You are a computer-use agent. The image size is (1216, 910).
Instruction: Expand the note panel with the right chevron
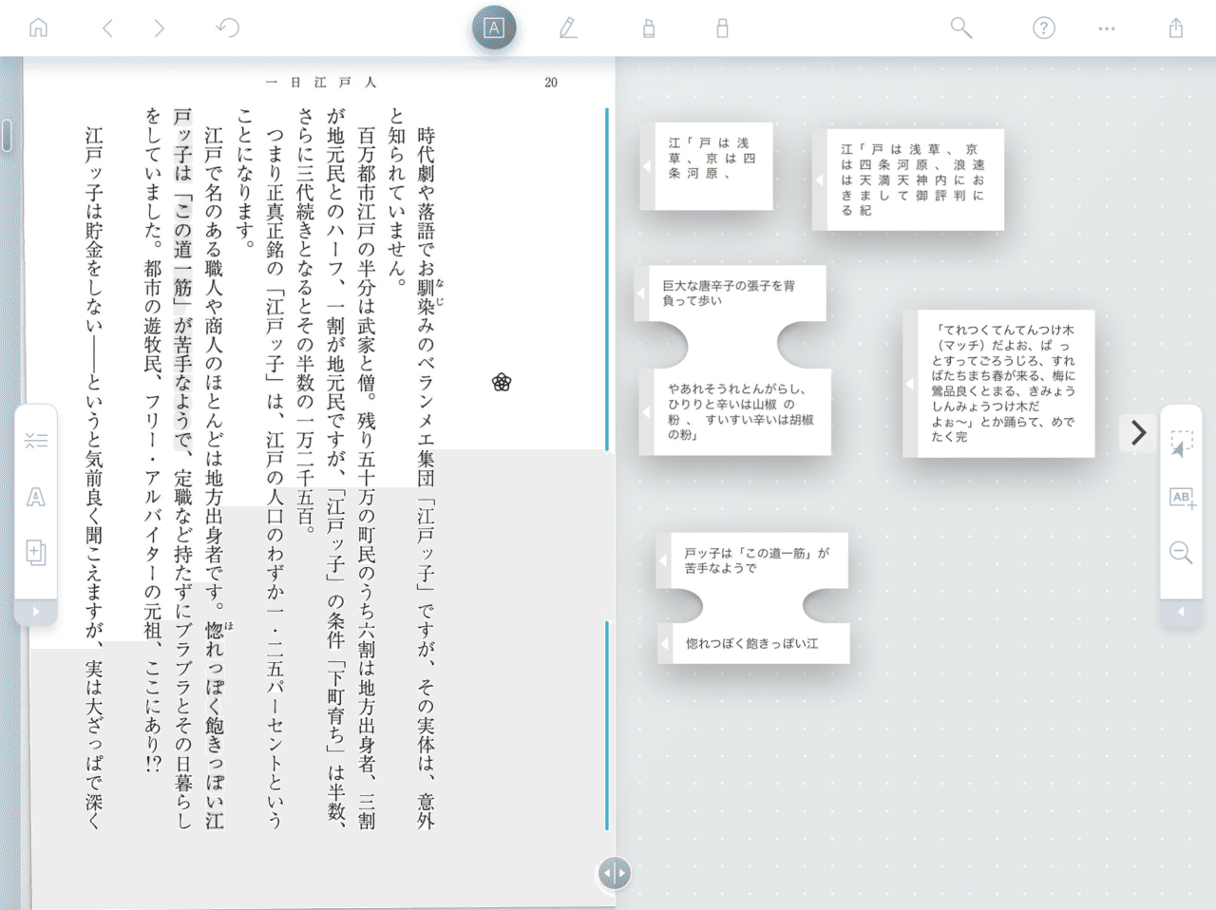1137,432
